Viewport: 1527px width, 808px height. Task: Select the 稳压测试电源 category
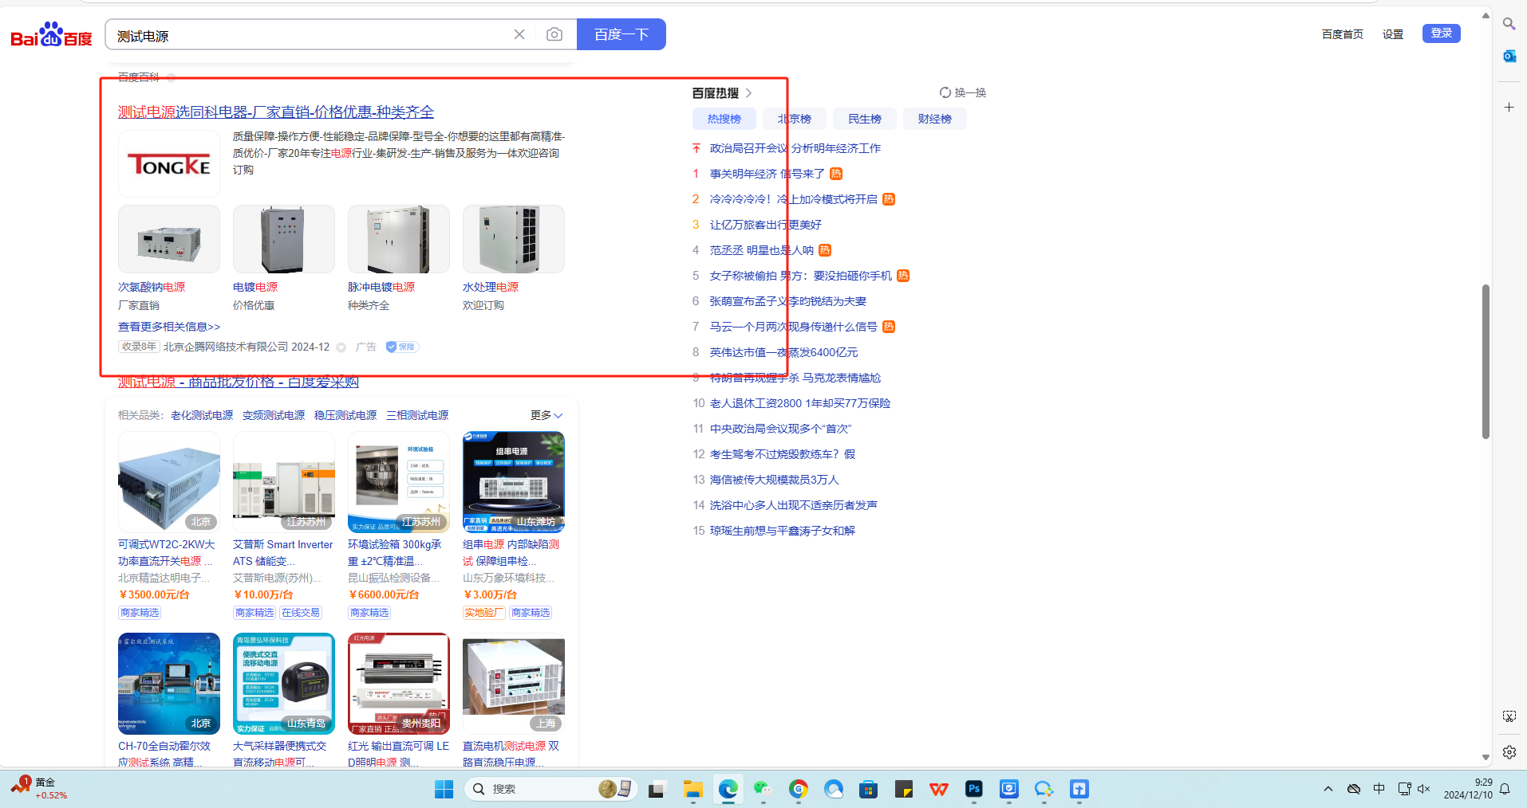tap(345, 415)
